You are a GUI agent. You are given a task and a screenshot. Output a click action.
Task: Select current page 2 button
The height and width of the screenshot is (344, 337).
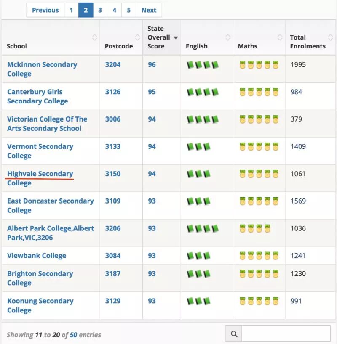point(86,10)
